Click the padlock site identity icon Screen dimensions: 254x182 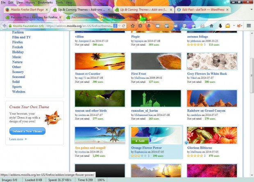coord(10,26)
